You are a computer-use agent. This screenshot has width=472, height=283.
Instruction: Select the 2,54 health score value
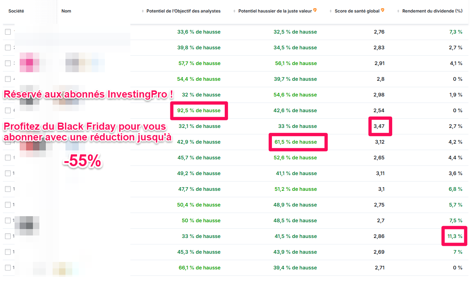[x=379, y=110]
